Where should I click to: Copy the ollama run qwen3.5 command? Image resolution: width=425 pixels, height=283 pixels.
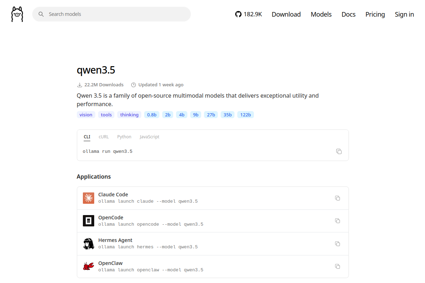click(339, 151)
